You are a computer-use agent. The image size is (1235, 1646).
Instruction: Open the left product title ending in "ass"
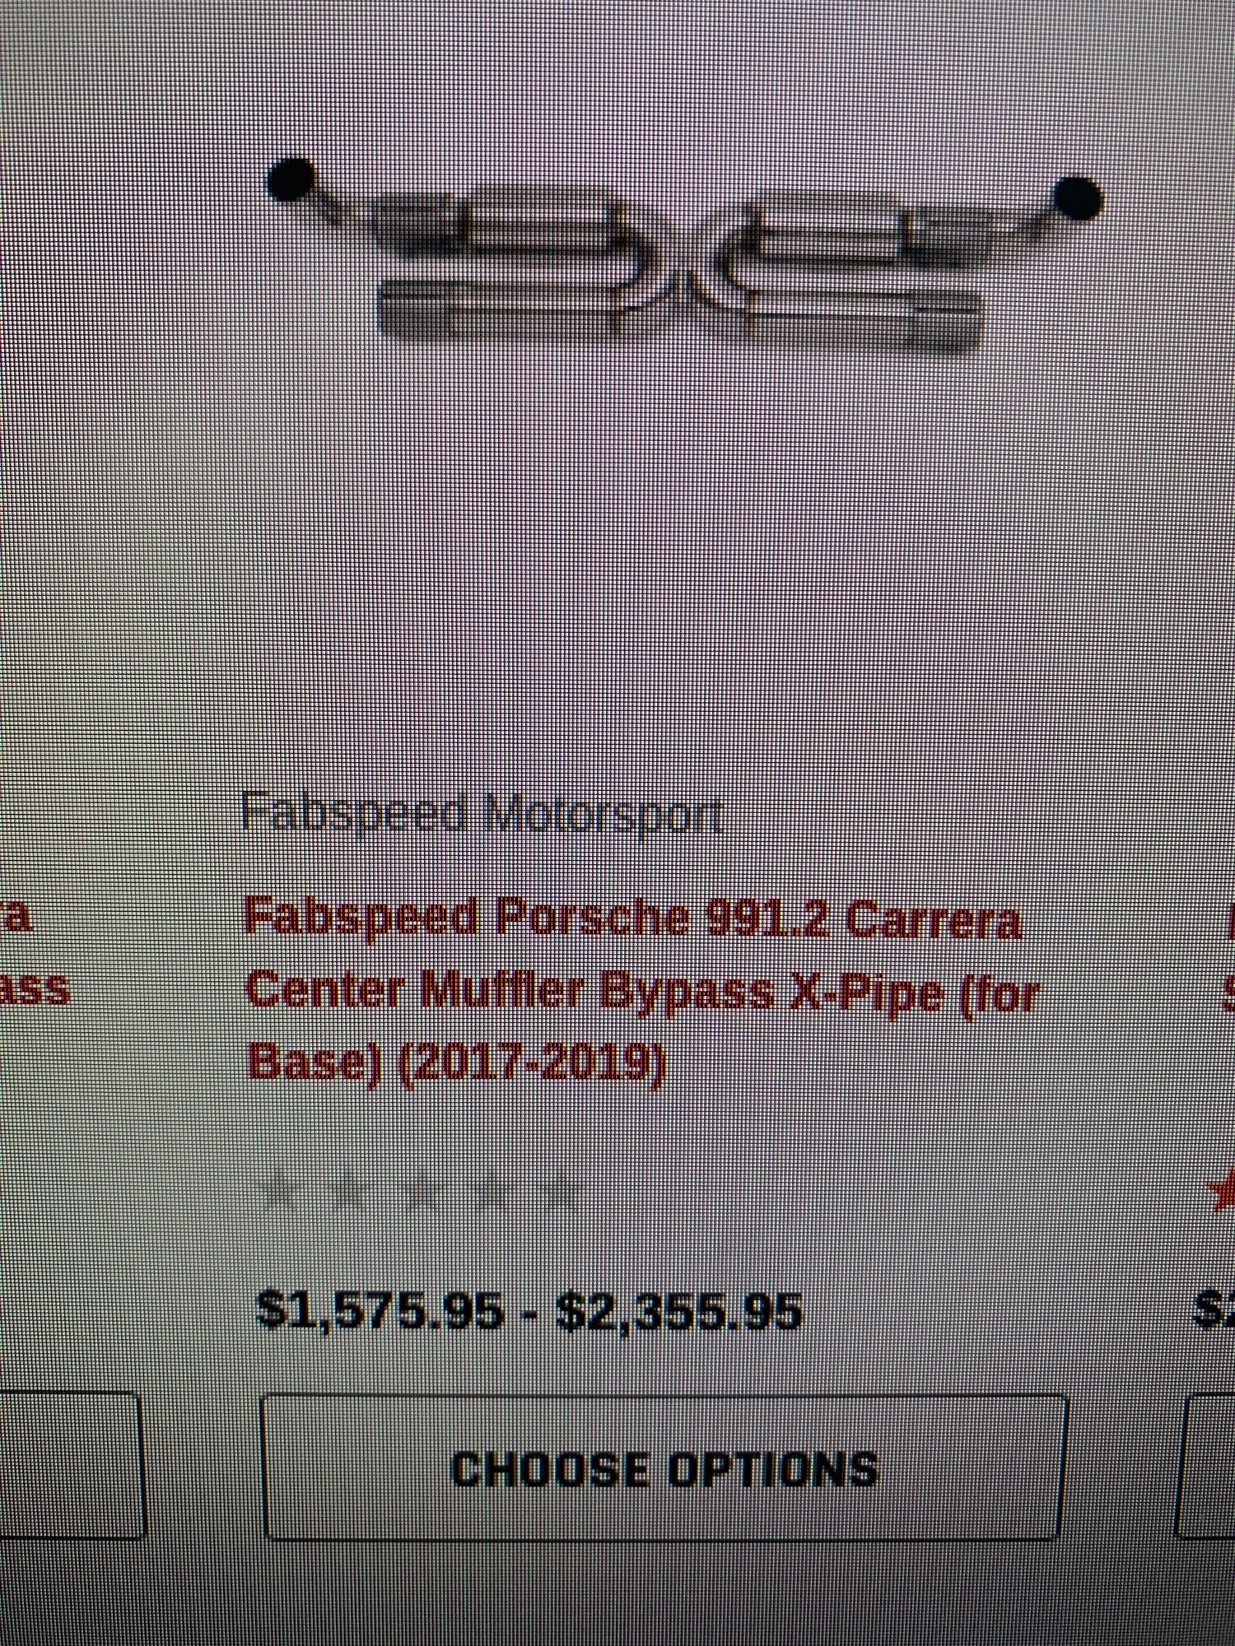tap(33, 955)
